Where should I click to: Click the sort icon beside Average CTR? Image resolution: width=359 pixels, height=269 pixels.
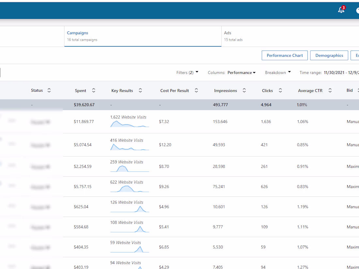tap(330, 90)
